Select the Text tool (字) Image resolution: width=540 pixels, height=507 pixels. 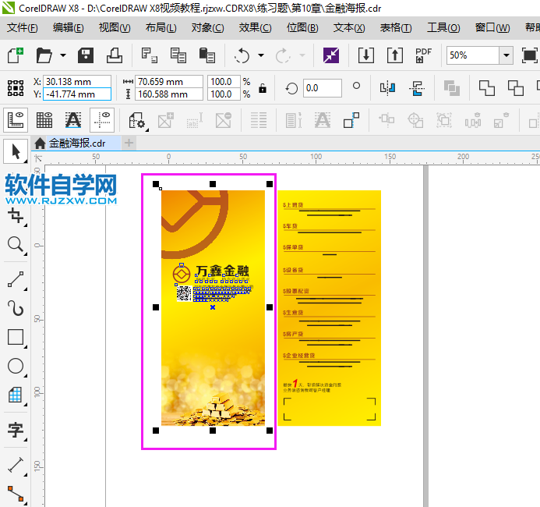pos(15,429)
